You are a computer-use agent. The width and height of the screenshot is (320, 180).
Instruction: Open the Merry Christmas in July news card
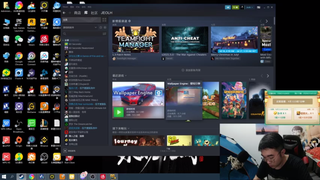click(x=234, y=40)
